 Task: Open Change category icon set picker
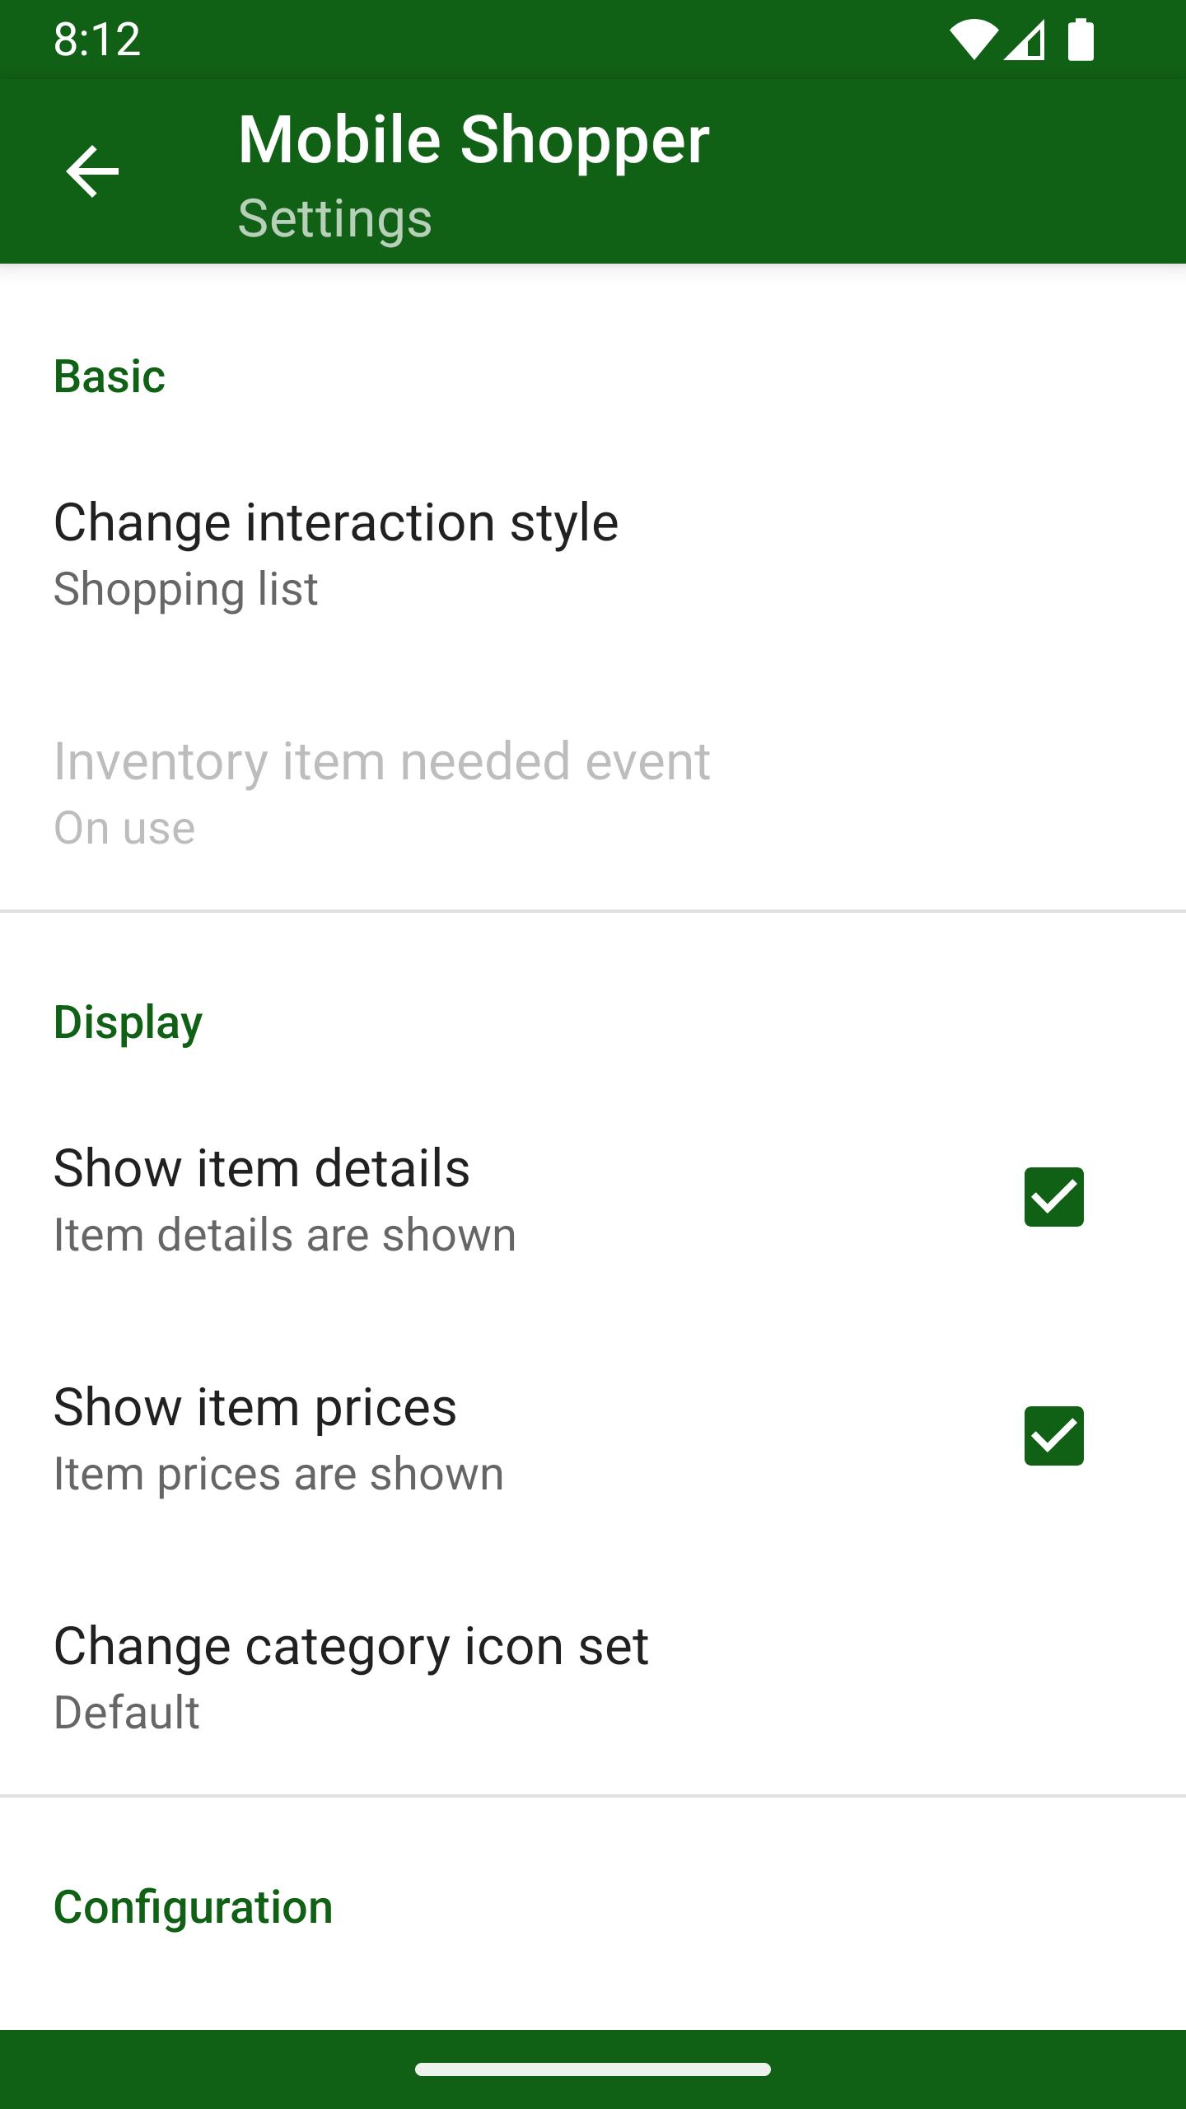point(351,1646)
